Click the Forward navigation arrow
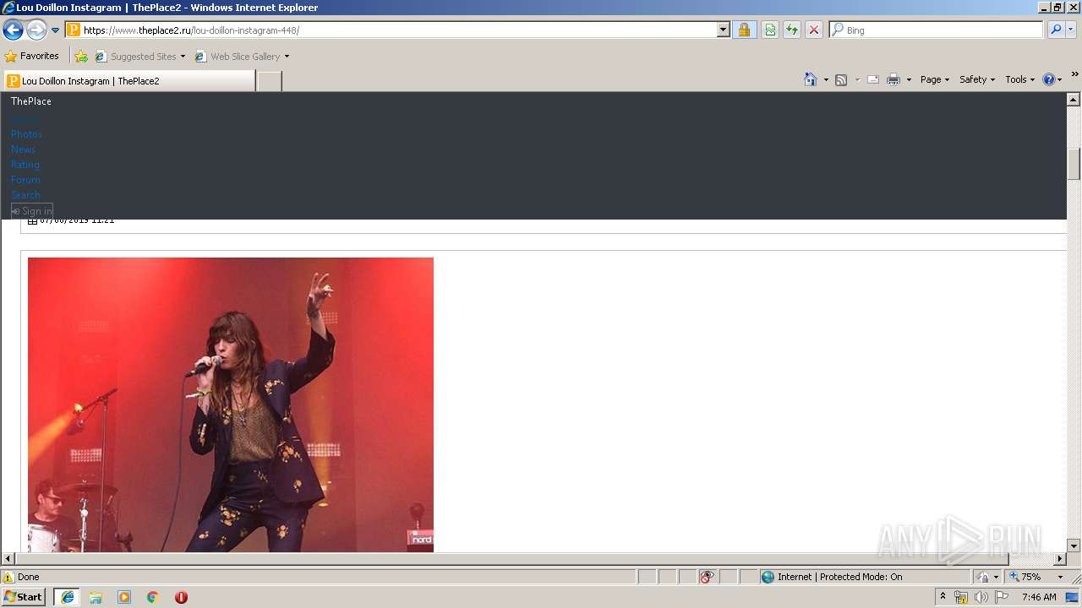1082x608 pixels. (36, 30)
